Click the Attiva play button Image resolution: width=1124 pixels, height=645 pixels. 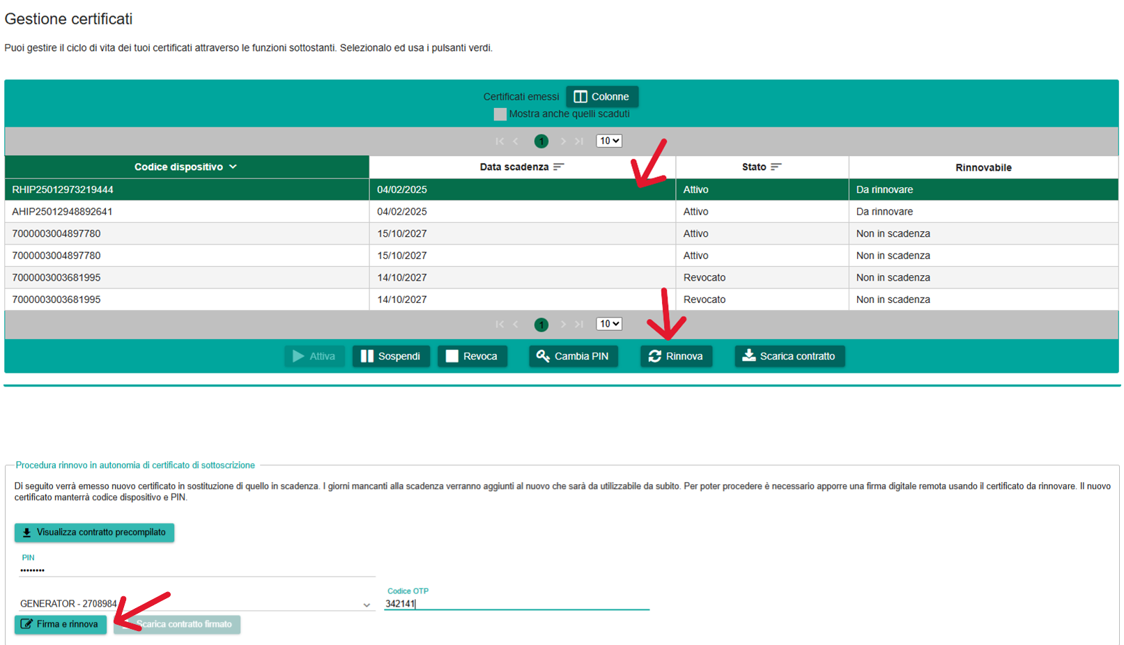(x=314, y=357)
